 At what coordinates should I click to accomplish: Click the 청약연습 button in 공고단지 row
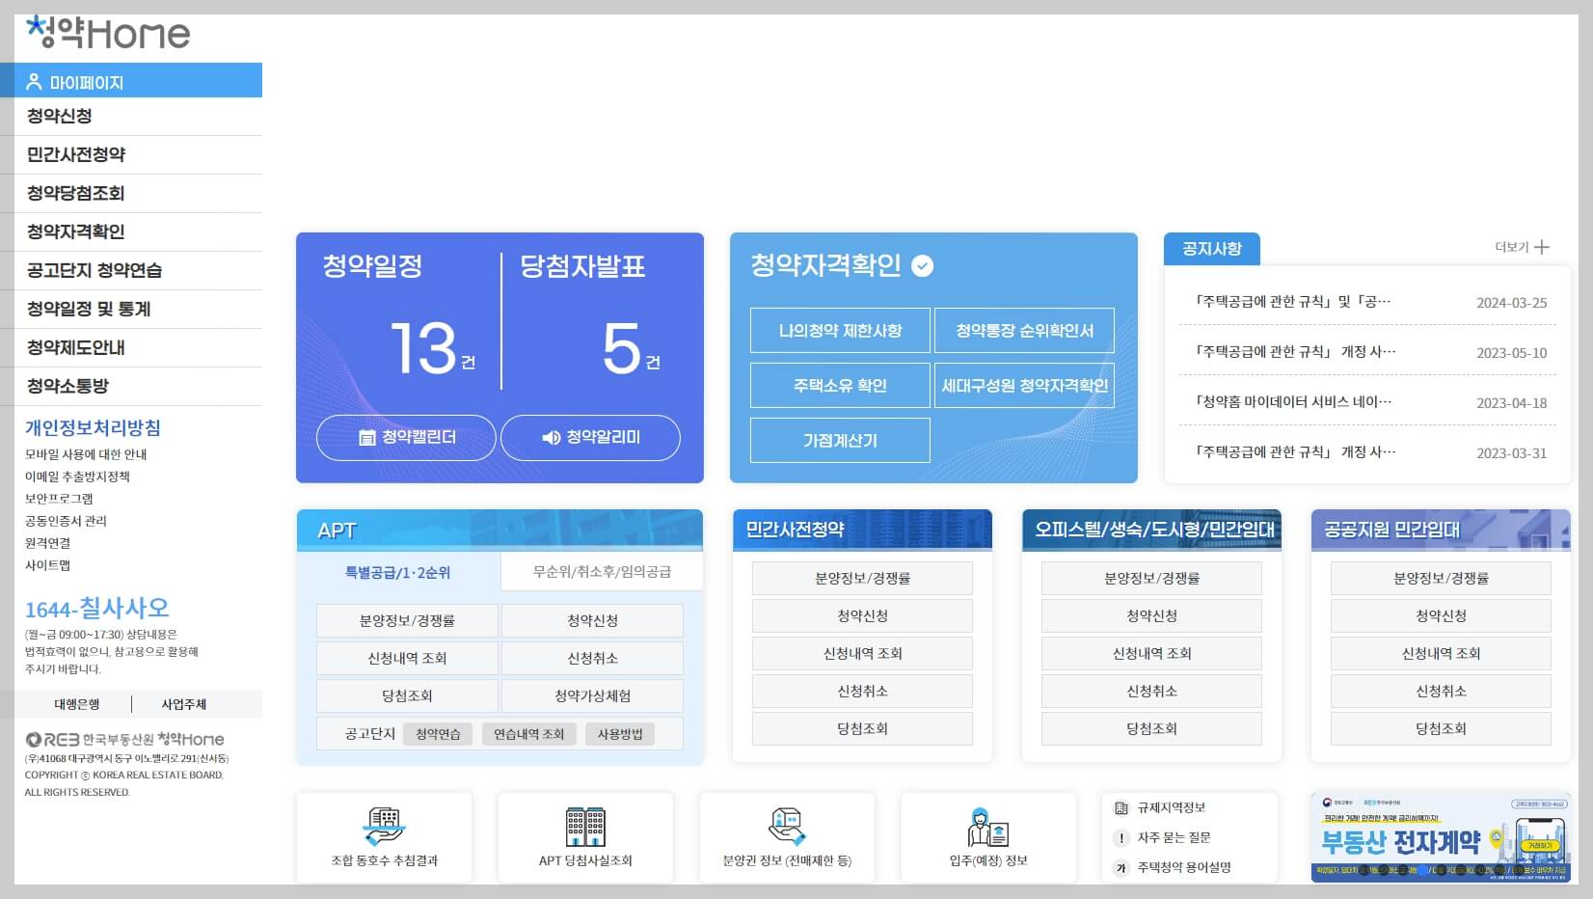[x=438, y=734]
